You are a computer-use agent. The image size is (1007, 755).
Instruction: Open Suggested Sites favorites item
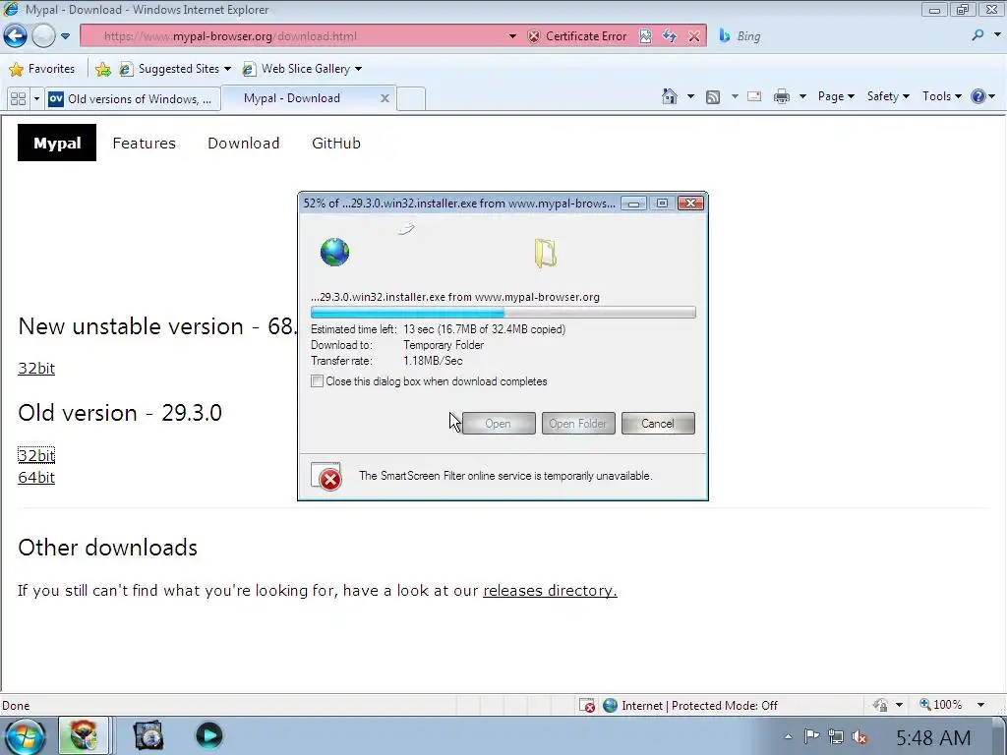coord(175,69)
